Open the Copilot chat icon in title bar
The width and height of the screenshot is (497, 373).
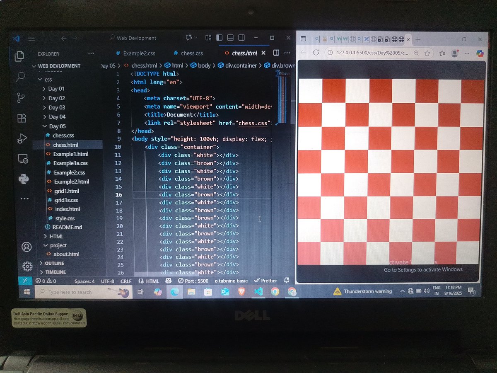(189, 37)
